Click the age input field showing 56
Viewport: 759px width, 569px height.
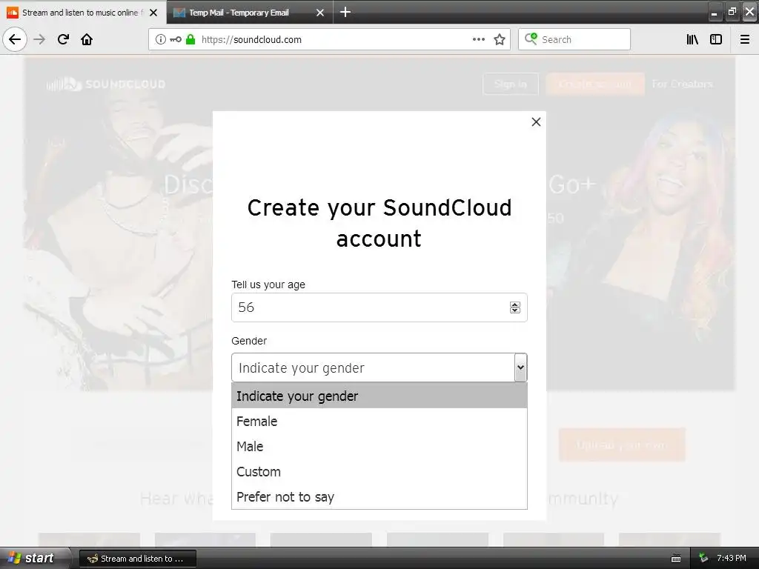(379, 307)
